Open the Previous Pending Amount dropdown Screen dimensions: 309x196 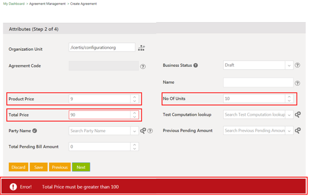pos(289,131)
